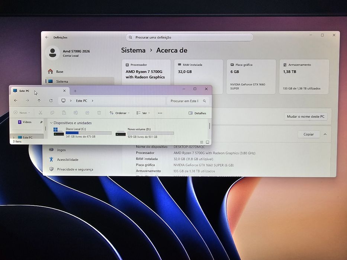
Task: Click the user account avatar in Definições
Action: coord(53,53)
